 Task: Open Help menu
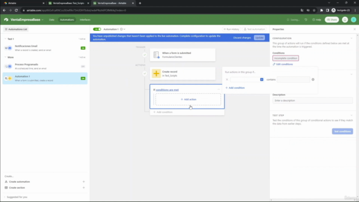pos(316,20)
